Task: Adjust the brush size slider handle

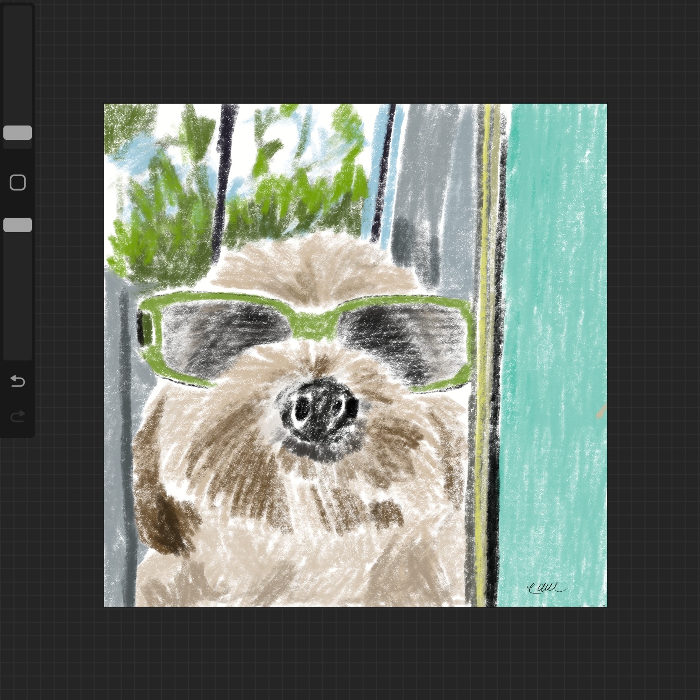Action: (18, 133)
